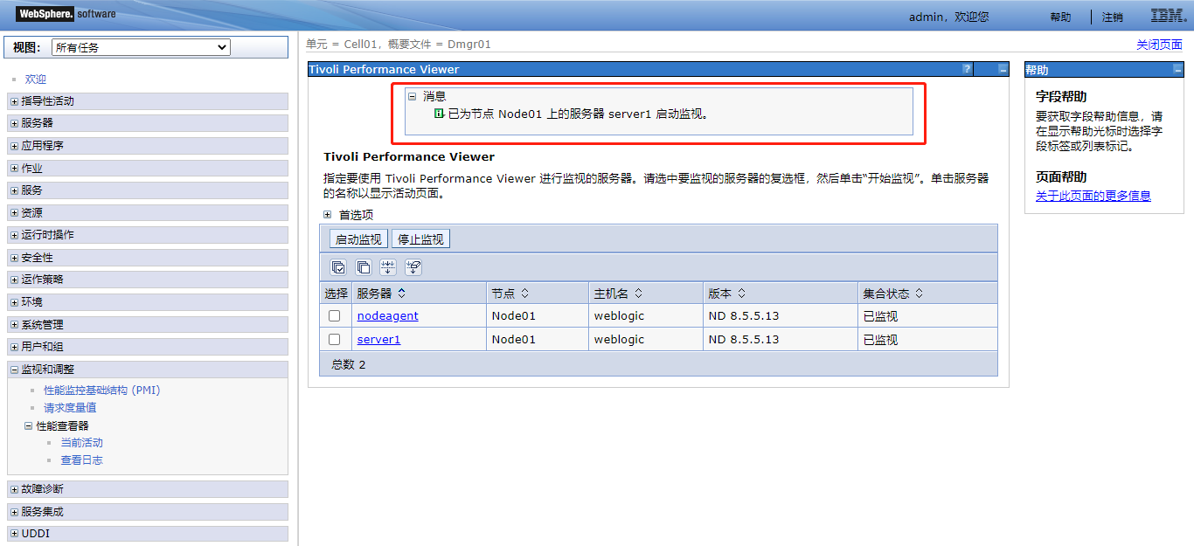Click 已监视 status in server1 row
Screen dimensions: 1194x546
pyautogui.click(x=880, y=340)
